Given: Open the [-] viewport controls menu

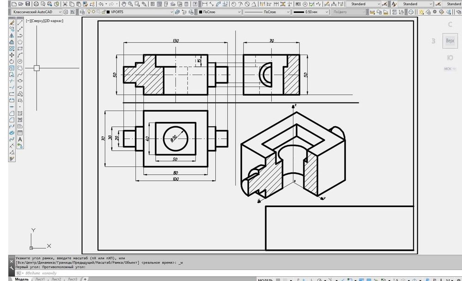Looking at the screenshot, I should coord(28,21).
